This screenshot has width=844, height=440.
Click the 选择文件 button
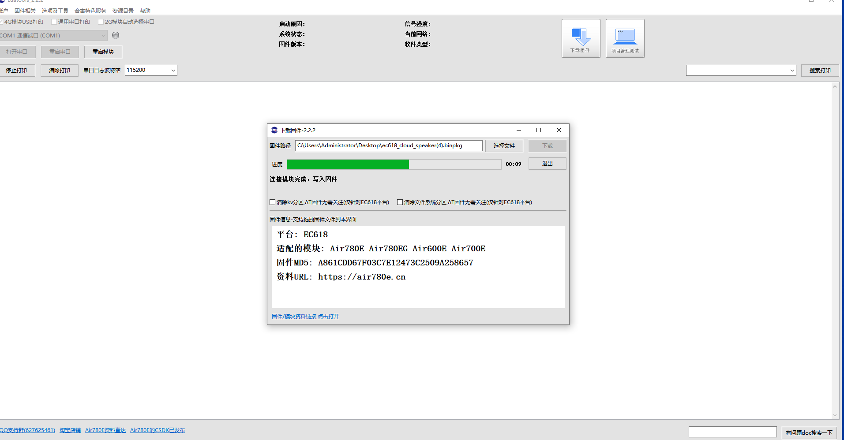pos(504,146)
